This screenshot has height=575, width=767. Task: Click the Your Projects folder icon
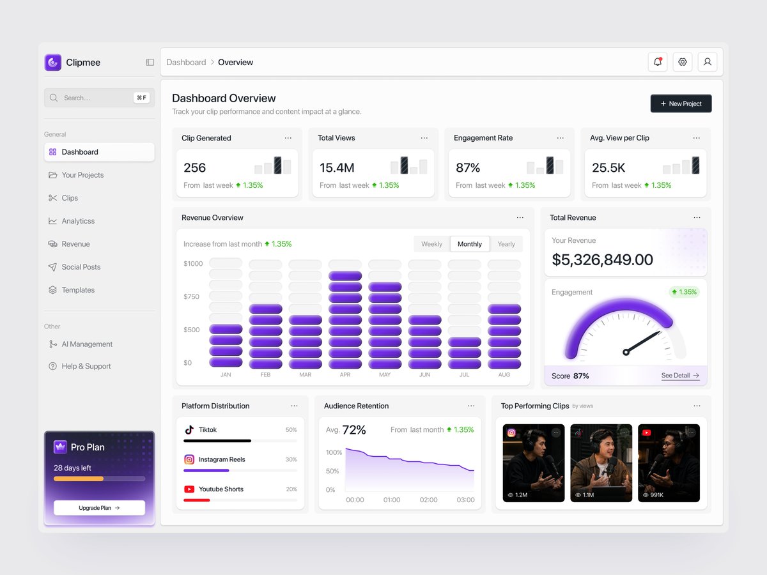coord(52,175)
